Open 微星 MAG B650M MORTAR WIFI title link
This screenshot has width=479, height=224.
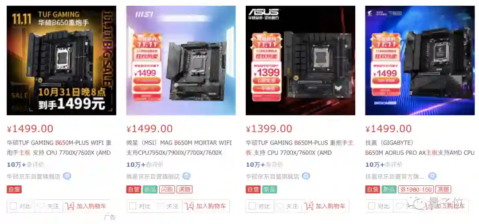[x=179, y=148]
